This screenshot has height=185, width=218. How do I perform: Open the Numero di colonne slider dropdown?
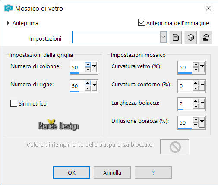(94, 67)
